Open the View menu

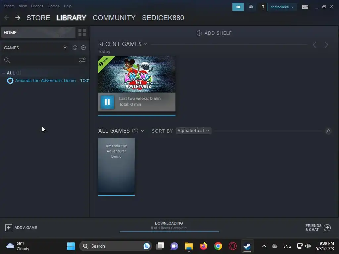coord(23,6)
